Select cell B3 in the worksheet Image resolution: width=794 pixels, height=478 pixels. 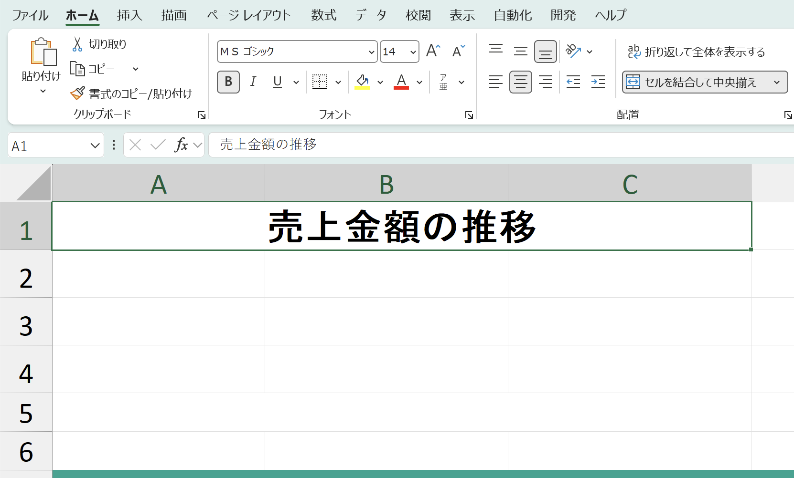coord(386,322)
